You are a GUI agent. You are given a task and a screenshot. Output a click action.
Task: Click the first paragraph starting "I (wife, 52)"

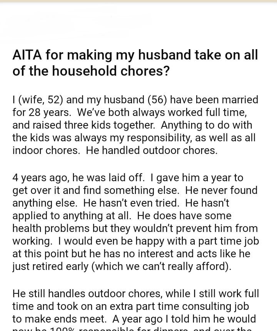point(135,125)
